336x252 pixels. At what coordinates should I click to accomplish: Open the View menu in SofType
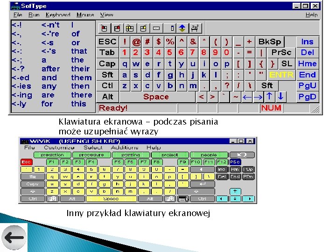pos(106,15)
